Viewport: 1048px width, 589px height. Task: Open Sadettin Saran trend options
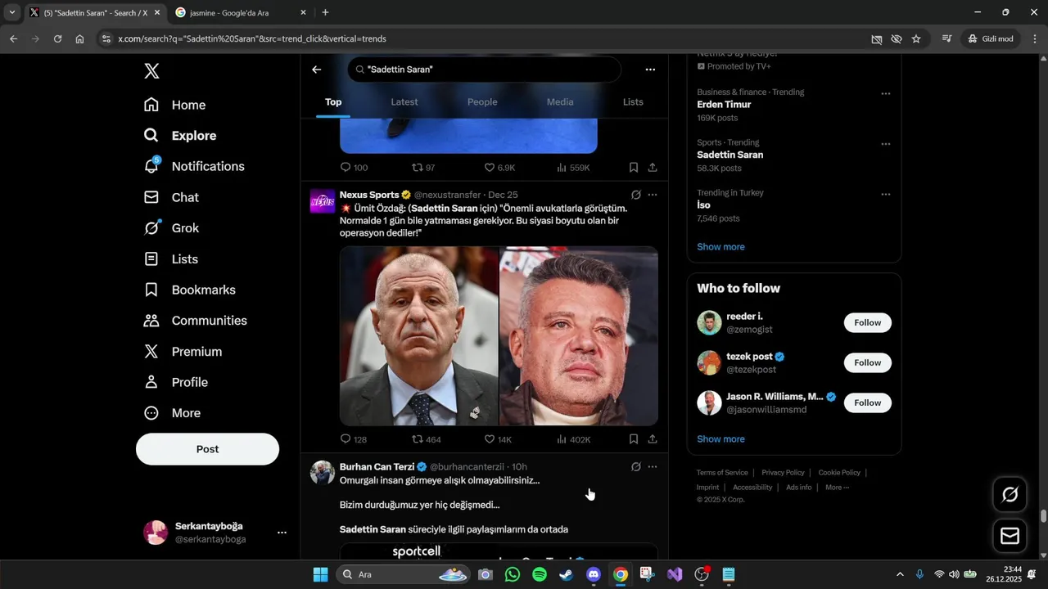coord(885,144)
